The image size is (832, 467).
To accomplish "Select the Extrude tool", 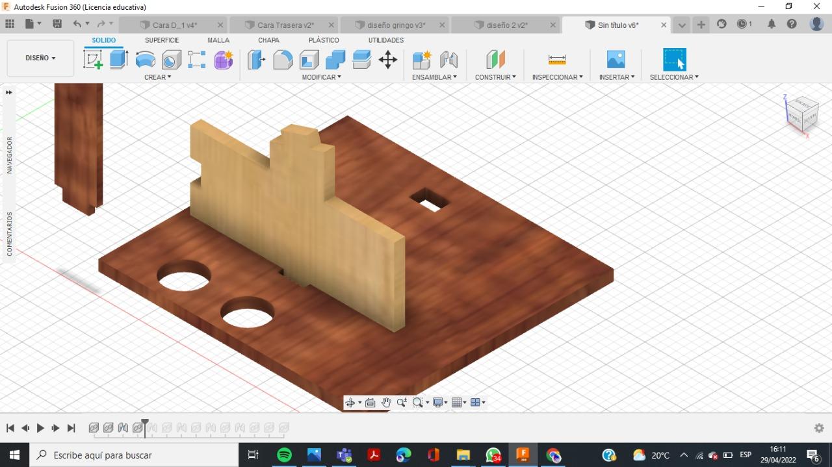I will tap(118, 60).
